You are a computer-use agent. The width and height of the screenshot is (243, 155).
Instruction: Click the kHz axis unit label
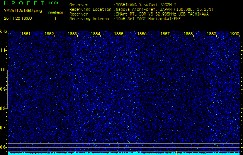coord(3,31)
